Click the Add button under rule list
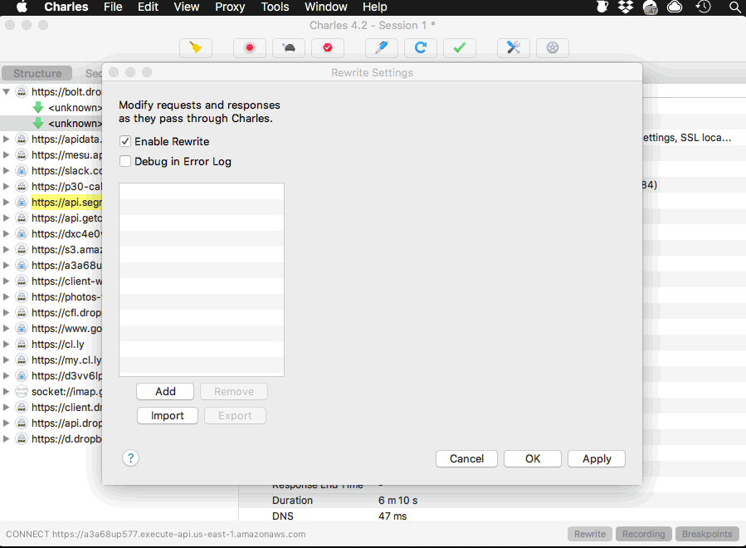This screenshot has height=548, width=746. point(165,392)
